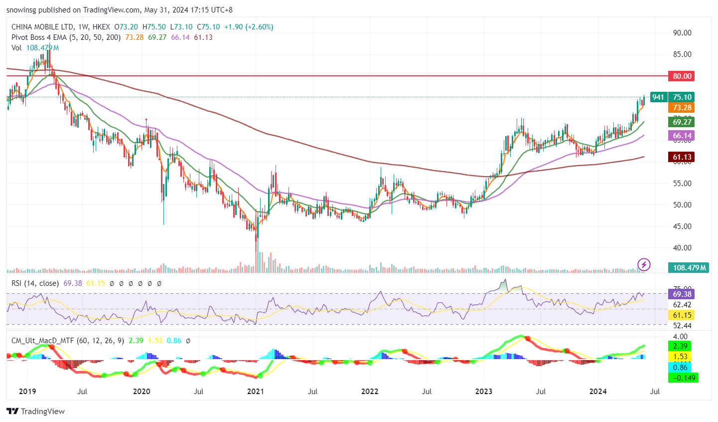This screenshot has width=718, height=422.
Task: Click the 85.00 price scale label
Action: [x=682, y=54]
